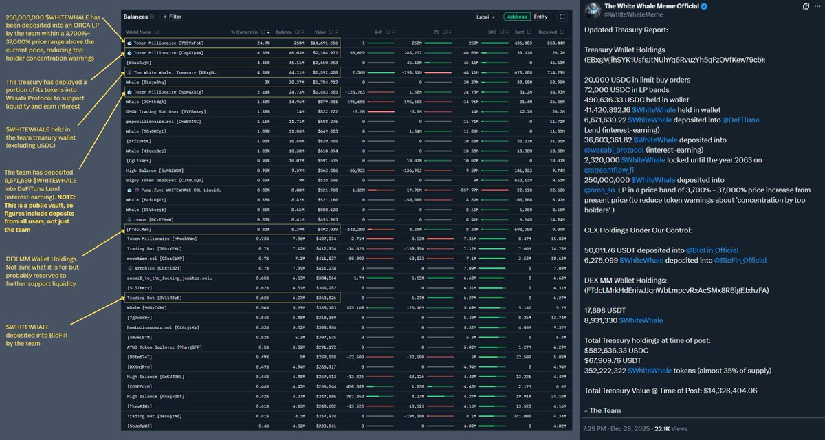Click robot icon of Token Millionaire [sdPGX5Zg]
This screenshot has height=440, width=825.
point(129,91)
